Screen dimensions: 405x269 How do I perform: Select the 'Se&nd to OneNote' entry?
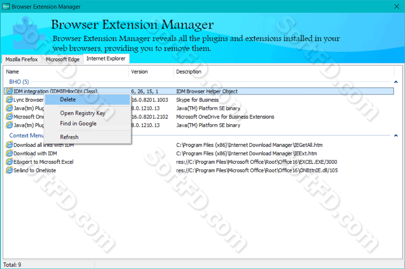click(35, 170)
